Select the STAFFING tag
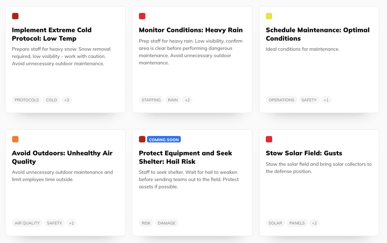The height and width of the screenshot is (243, 387). [151, 100]
